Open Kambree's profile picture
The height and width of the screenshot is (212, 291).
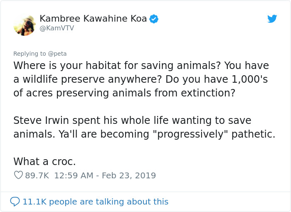(x=25, y=25)
